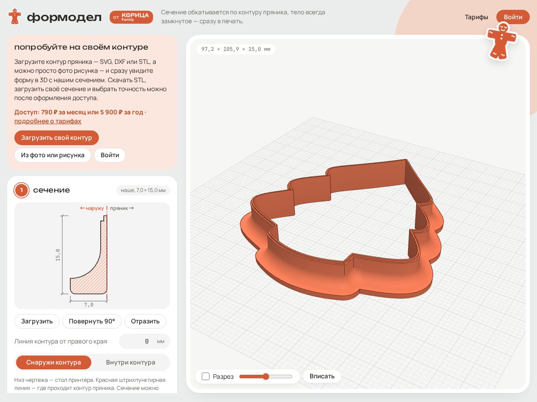The image size is (537, 402).
Task: Open подробнее о тарифах link
Action: 48,121
